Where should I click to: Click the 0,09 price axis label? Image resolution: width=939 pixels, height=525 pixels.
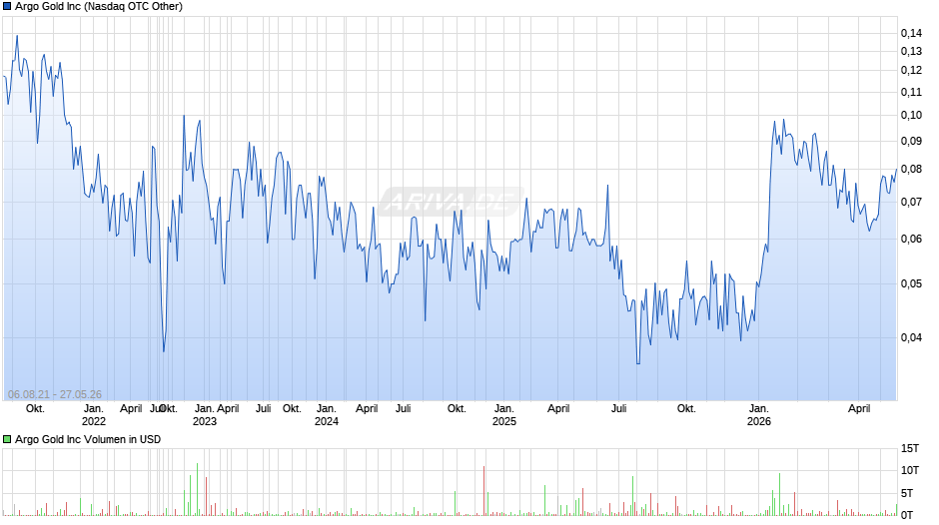click(911, 142)
